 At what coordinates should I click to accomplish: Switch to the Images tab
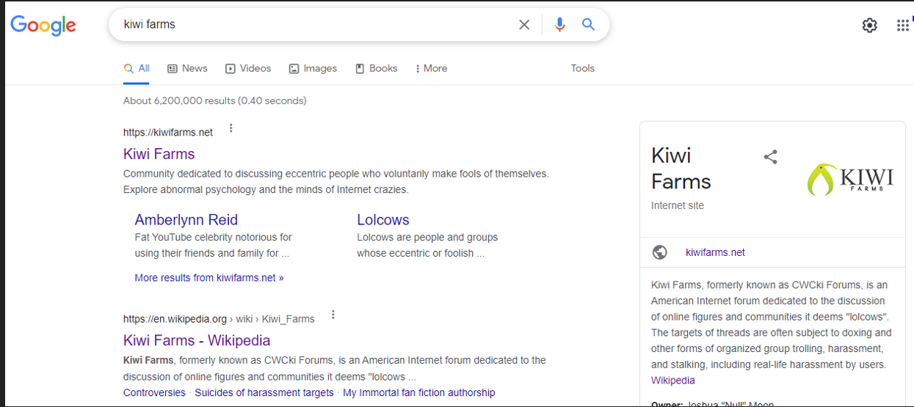point(313,68)
